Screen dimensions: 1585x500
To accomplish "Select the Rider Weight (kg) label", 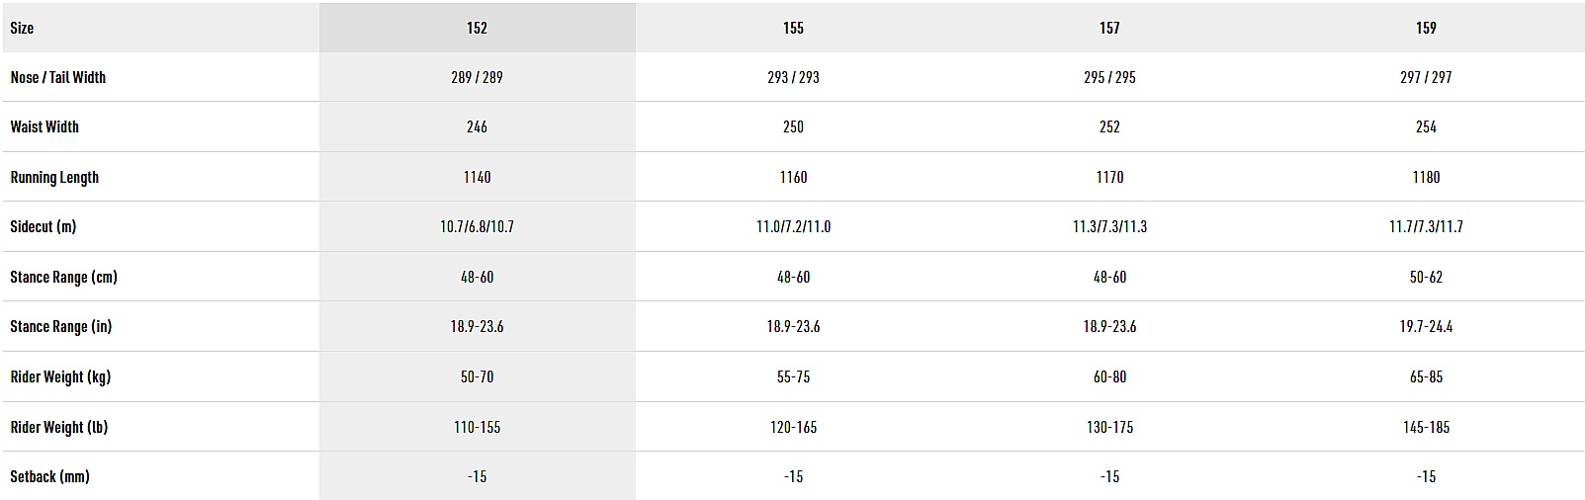I will coord(60,376).
